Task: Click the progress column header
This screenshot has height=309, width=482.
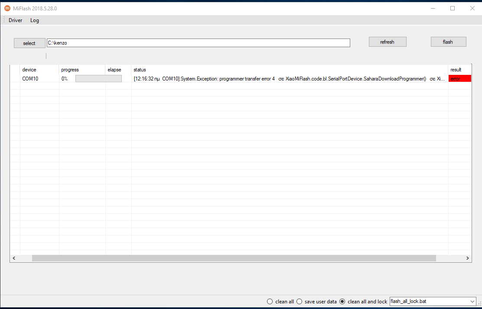Action: 82,70
